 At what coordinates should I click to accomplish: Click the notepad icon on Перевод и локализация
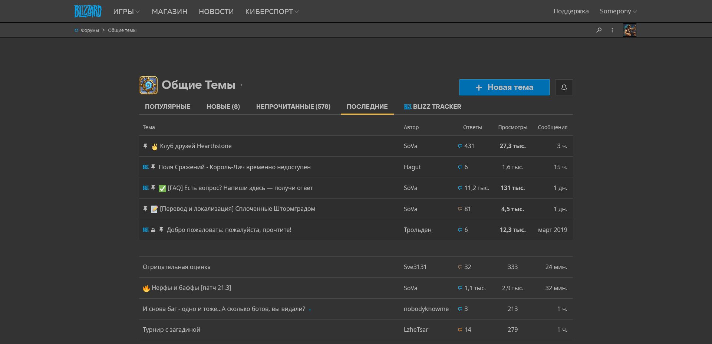[x=155, y=209]
